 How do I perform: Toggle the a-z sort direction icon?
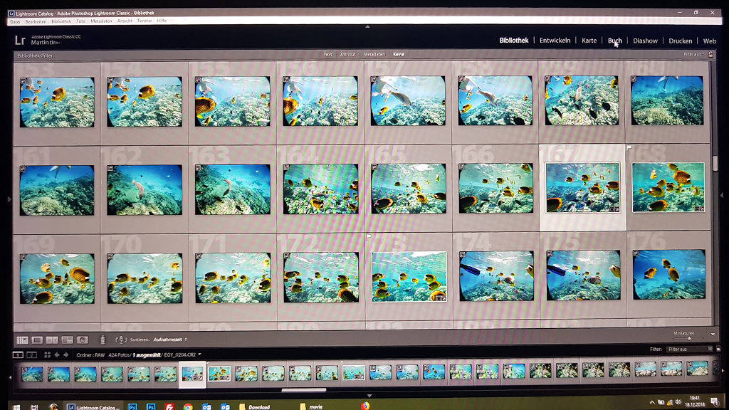coord(120,340)
